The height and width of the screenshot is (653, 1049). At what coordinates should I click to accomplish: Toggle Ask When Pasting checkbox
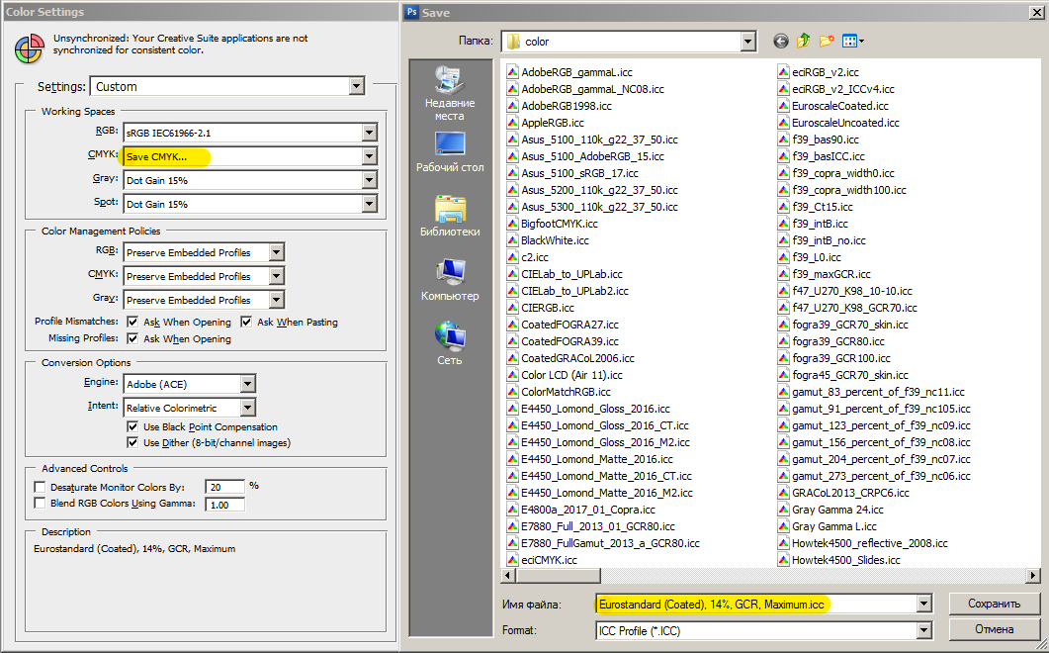coord(246,323)
